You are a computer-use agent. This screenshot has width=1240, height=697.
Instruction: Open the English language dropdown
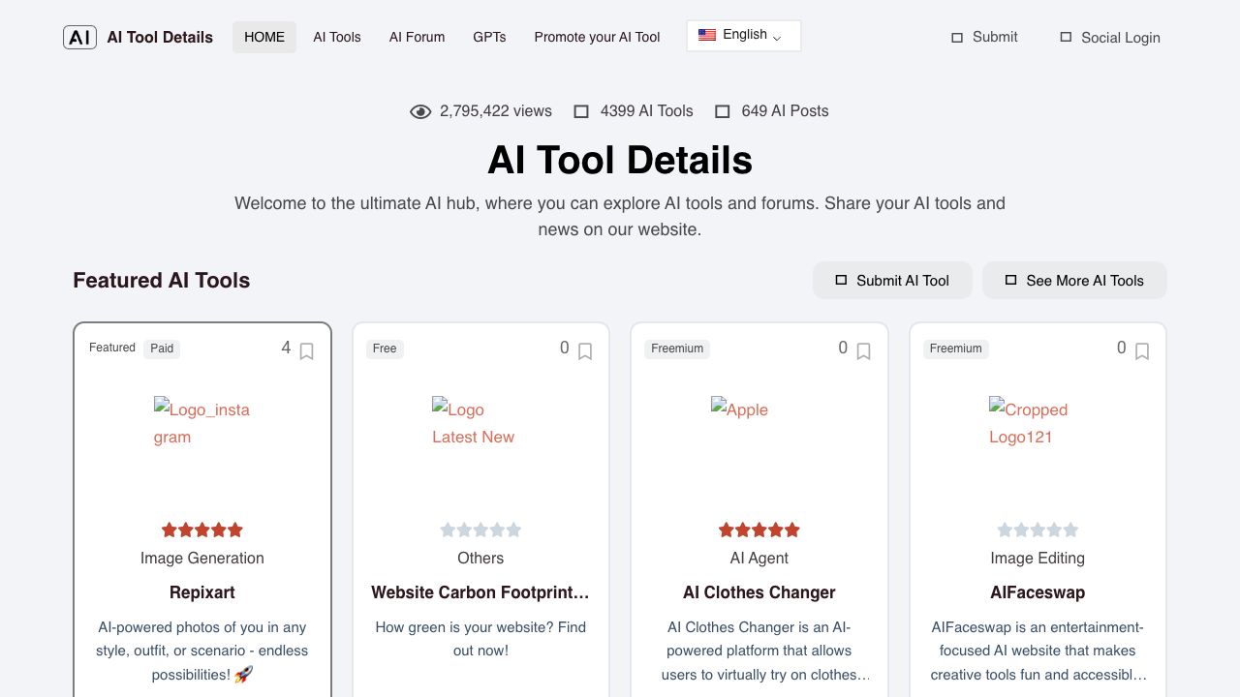[743, 36]
